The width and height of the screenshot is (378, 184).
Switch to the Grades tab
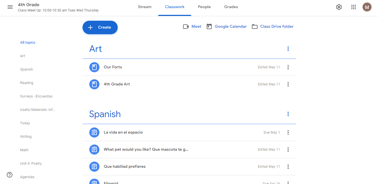(x=231, y=7)
